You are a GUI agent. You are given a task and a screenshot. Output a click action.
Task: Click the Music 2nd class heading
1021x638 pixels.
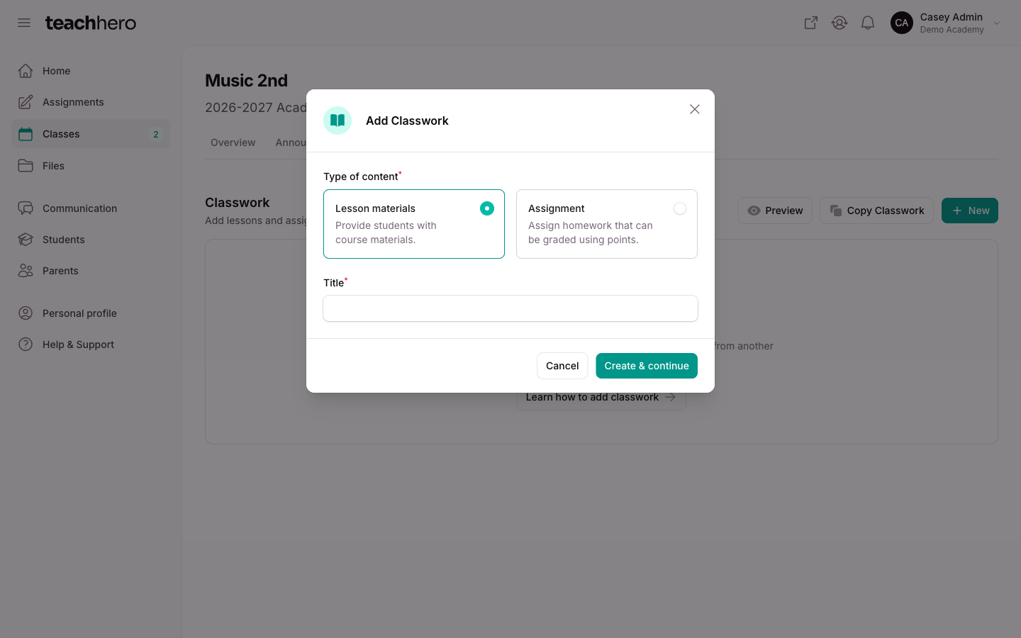point(246,81)
